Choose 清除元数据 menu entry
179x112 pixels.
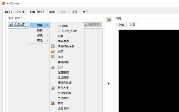67,83
